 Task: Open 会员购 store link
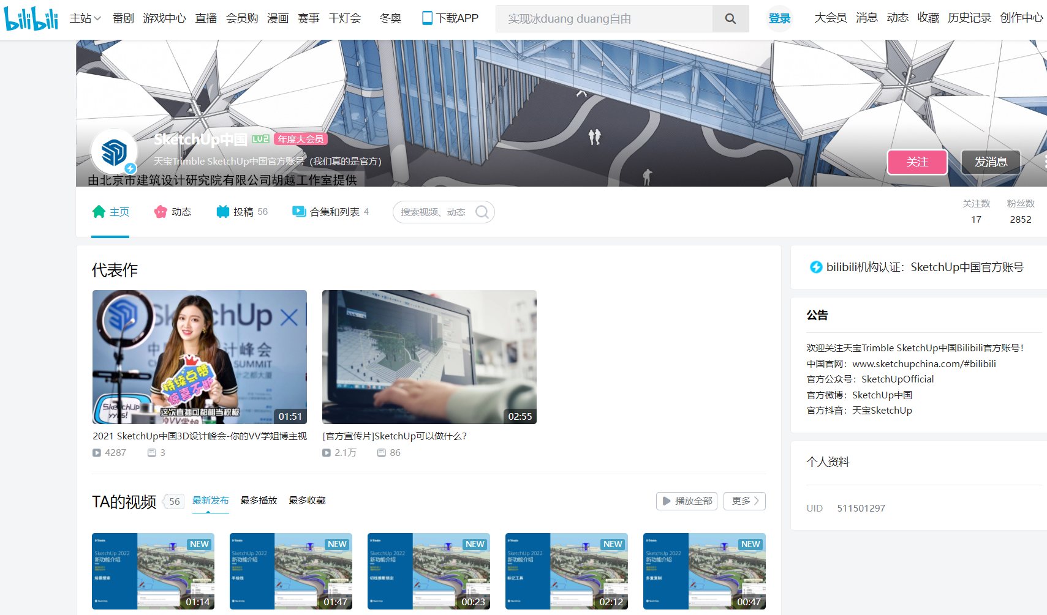(x=242, y=18)
